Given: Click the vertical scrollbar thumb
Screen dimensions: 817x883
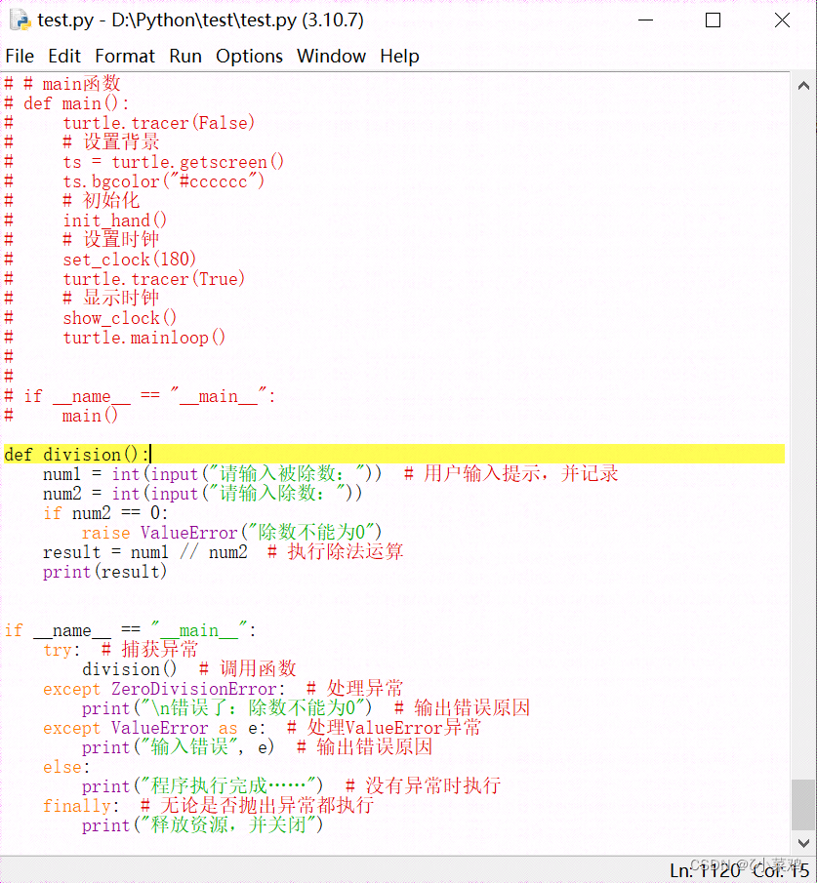Looking at the screenshot, I should (x=803, y=805).
